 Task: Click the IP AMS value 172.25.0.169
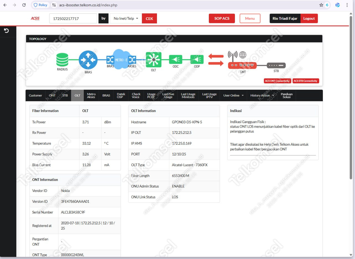point(182,143)
